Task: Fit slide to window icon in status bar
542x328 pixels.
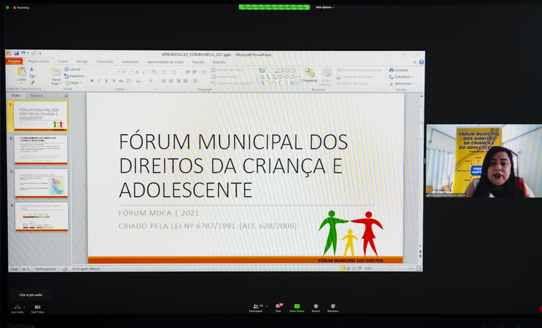Action: 418,268
